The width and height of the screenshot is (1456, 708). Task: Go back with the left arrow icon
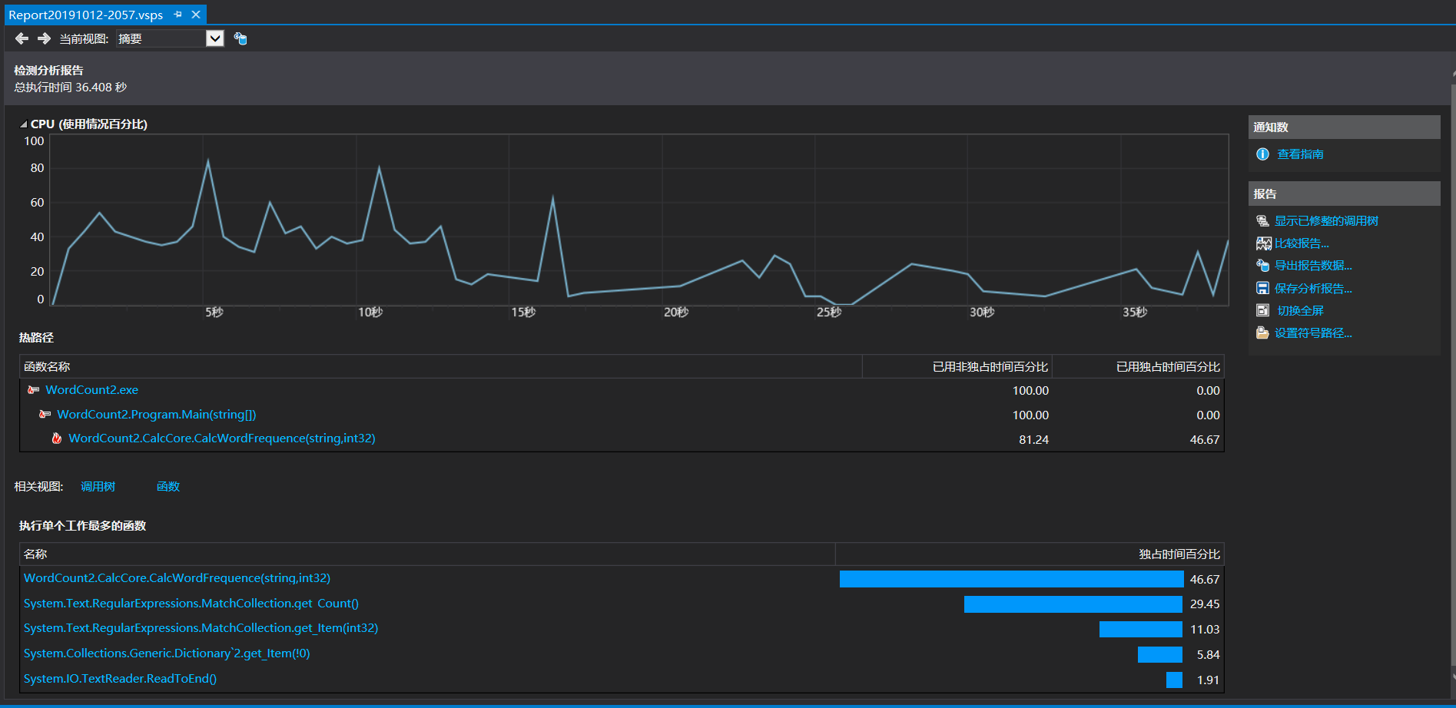(22, 38)
